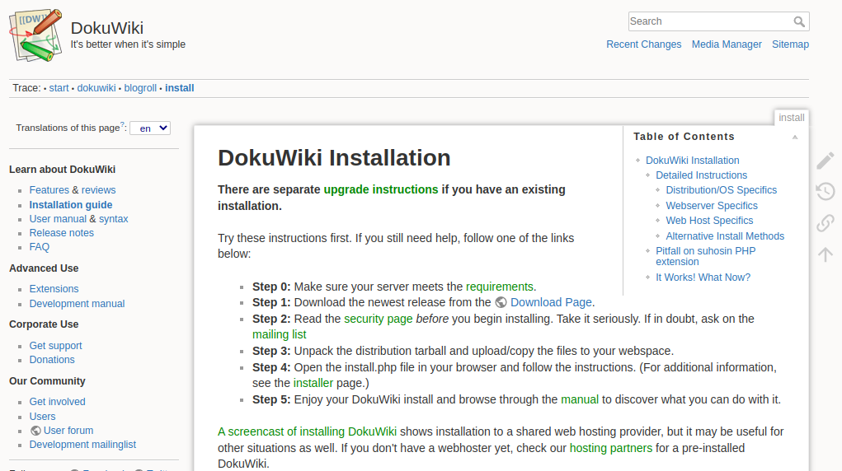Open the security page link
The height and width of the screenshot is (471, 842).
(378, 319)
